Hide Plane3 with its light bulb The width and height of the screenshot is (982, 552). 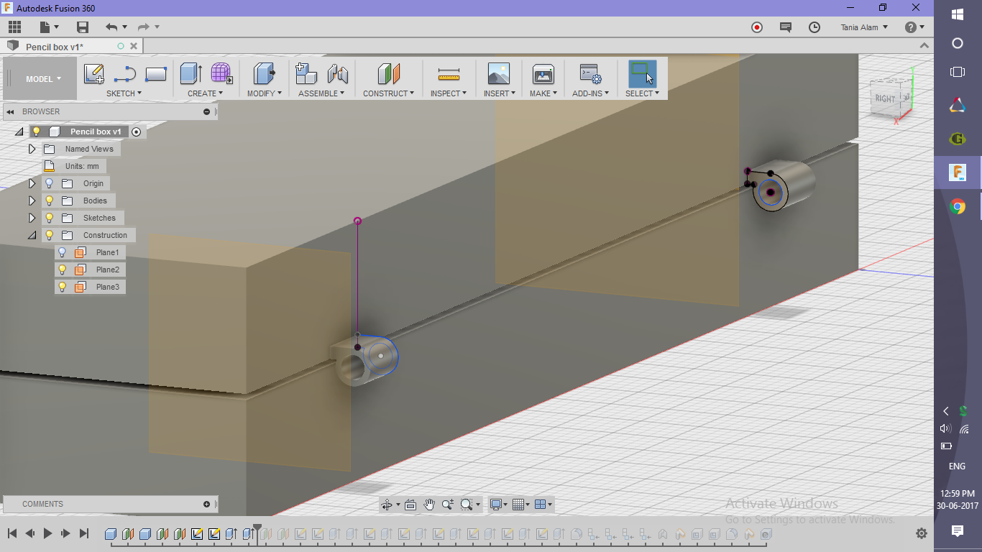click(63, 287)
